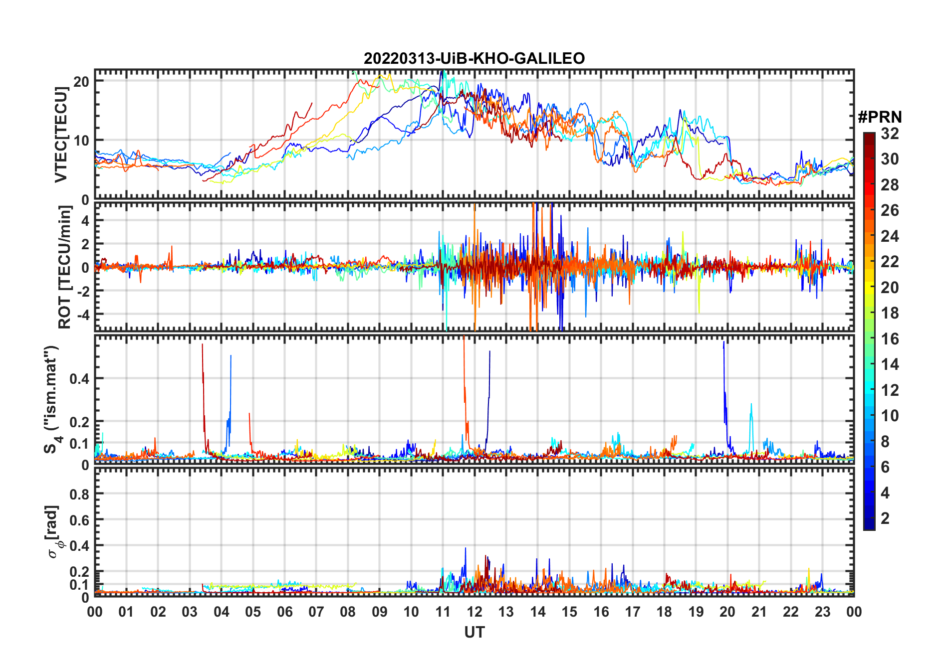Click UT x-axis tick label "03"
The height and width of the screenshot is (663, 949).
click(x=190, y=612)
